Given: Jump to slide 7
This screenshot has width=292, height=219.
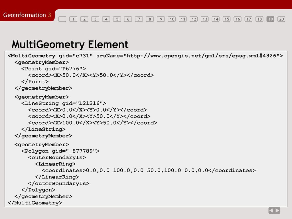Looking at the screenshot, I should [139, 19].
